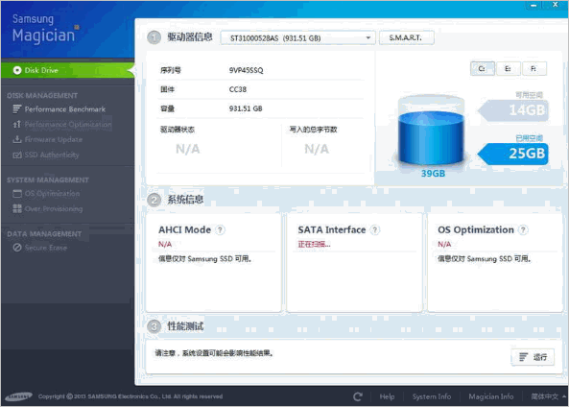This screenshot has width=569, height=407.
Task: Open SSD Authenticity item
Action: pyautogui.click(x=52, y=156)
